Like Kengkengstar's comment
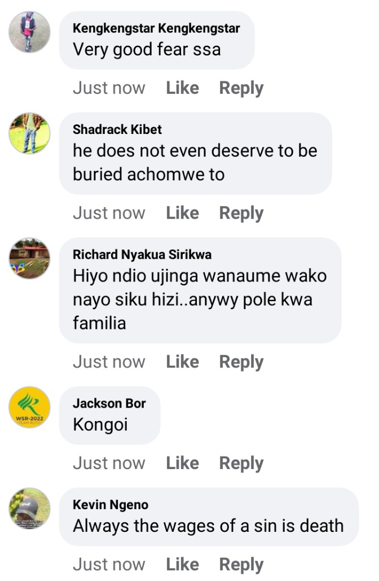379x581 pixels. click(x=182, y=88)
